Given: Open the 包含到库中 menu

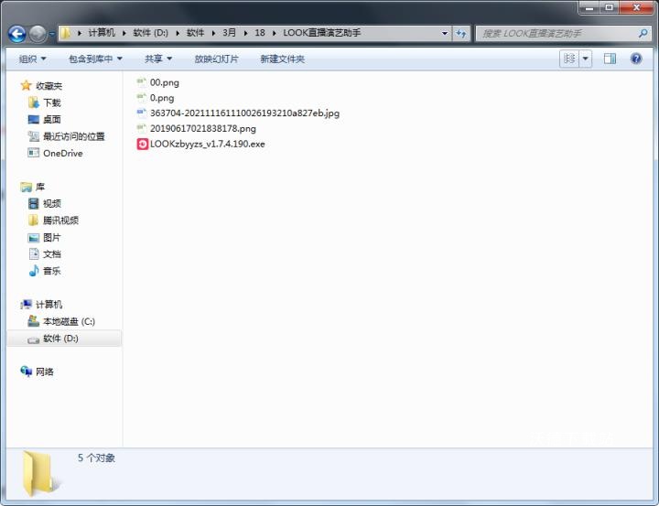Looking at the screenshot, I should pos(95,59).
